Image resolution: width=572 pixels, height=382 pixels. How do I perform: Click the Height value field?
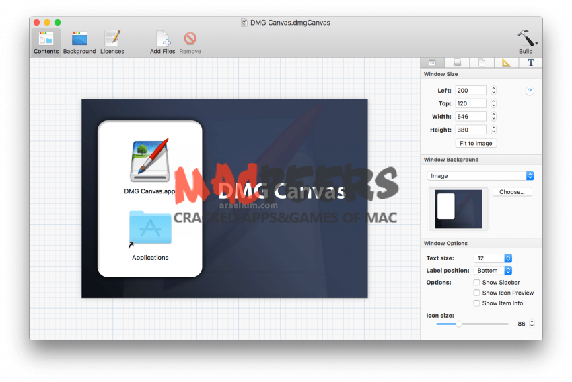coord(470,130)
